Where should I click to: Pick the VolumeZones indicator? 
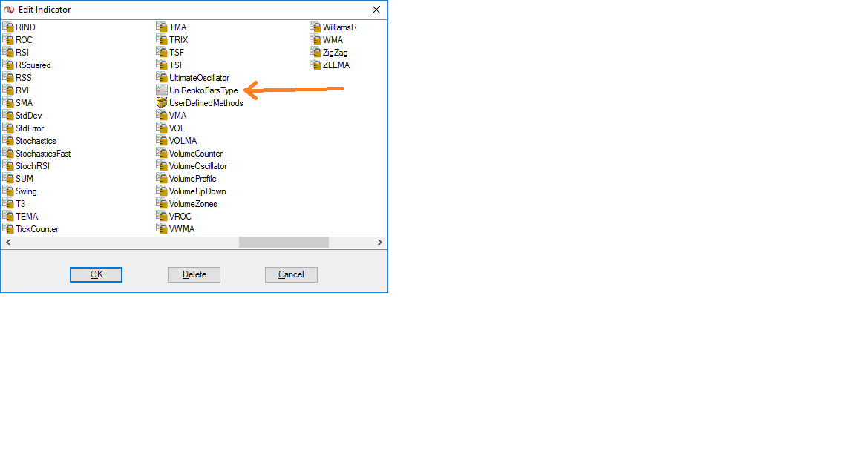coord(193,204)
